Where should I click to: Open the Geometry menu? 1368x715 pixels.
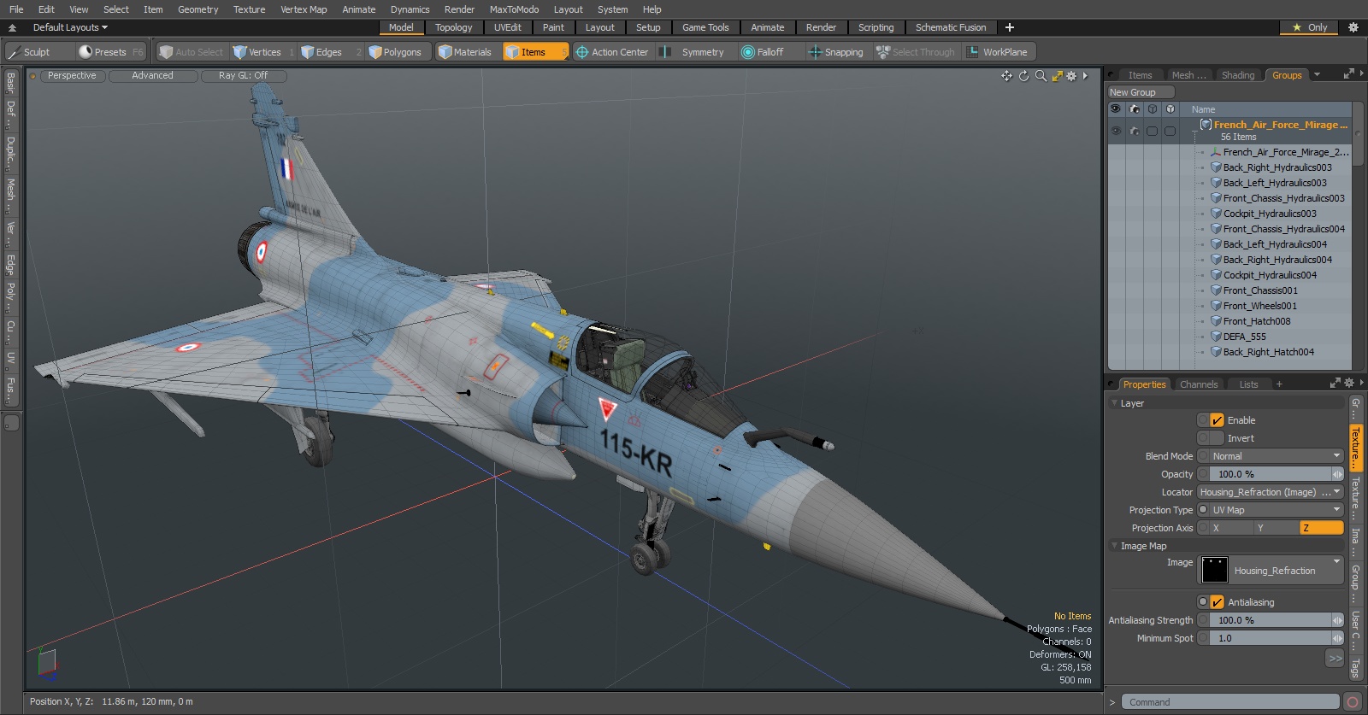198,9
